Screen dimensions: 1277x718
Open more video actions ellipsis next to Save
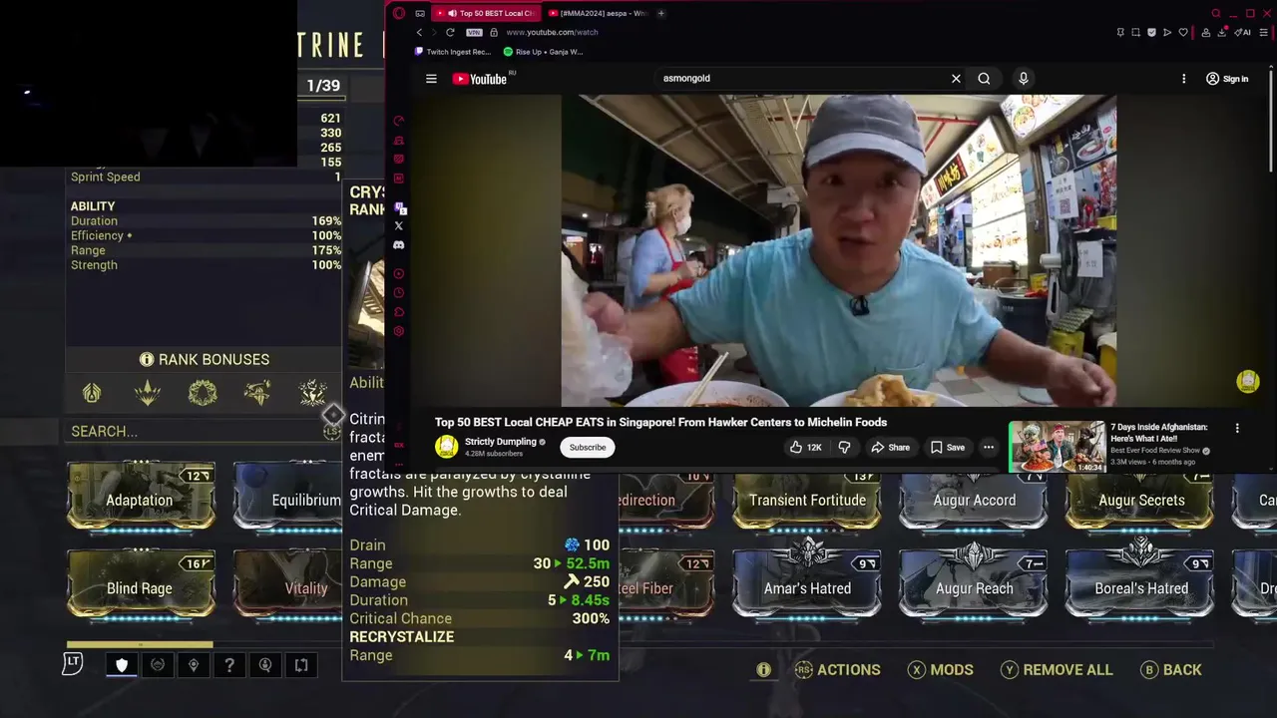click(988, 448)
